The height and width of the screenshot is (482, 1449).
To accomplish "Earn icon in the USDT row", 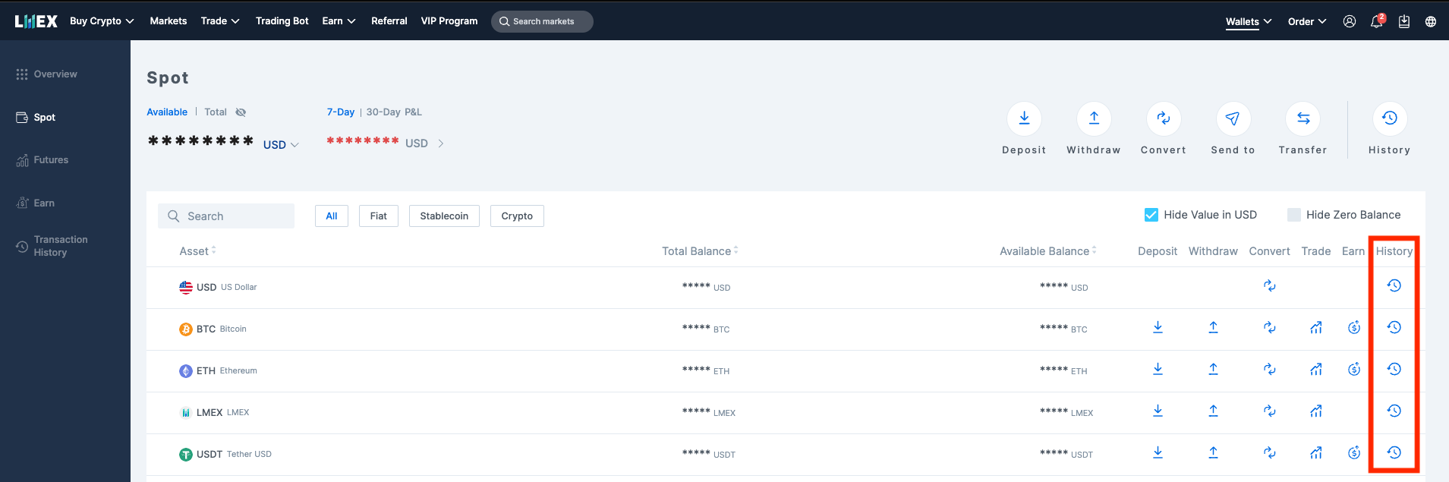I will (1354, 453).
